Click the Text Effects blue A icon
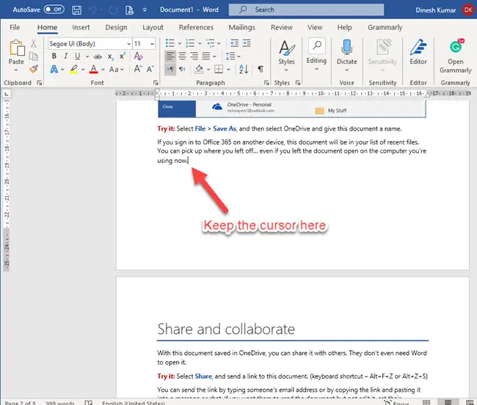Image resolution: width=477 pixels, height=405 pixels. (x=54, y=69)
